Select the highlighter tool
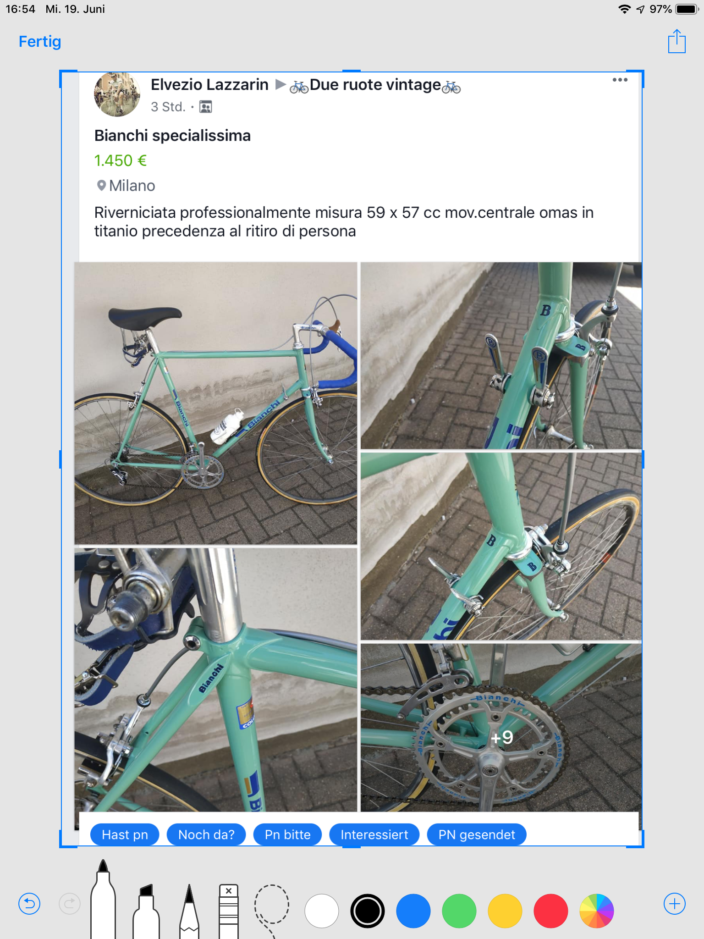704x939 pixels. [x=146, y=911]
